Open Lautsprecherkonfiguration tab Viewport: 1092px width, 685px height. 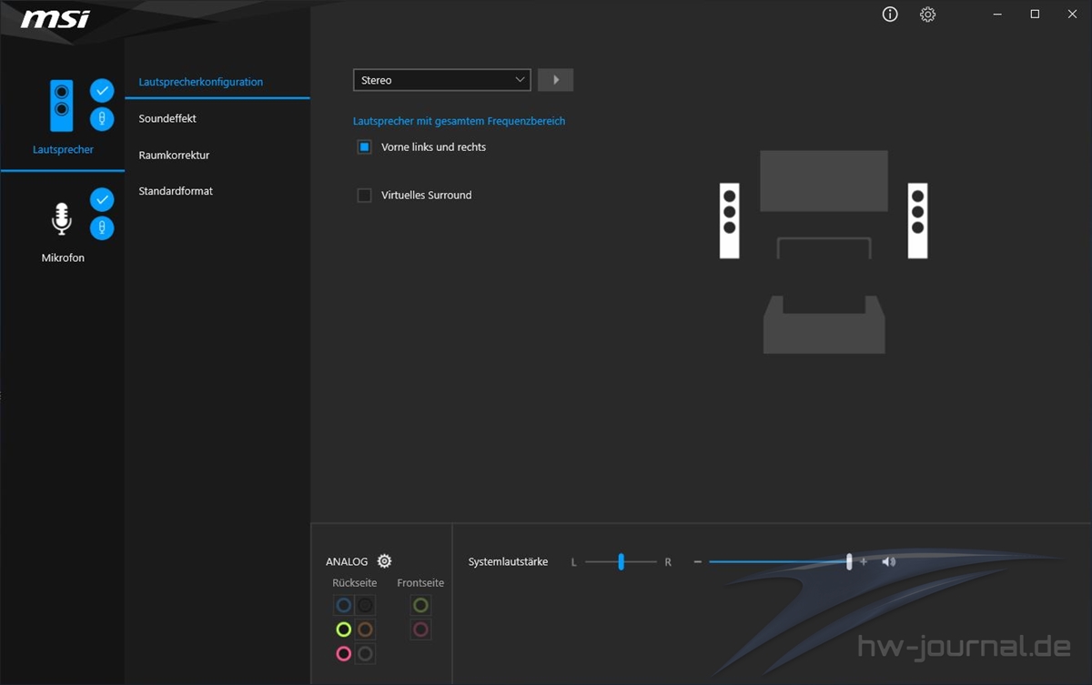201,82
